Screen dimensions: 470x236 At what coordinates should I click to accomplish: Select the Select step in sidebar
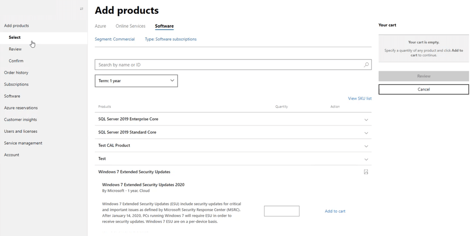pos(15,37)
